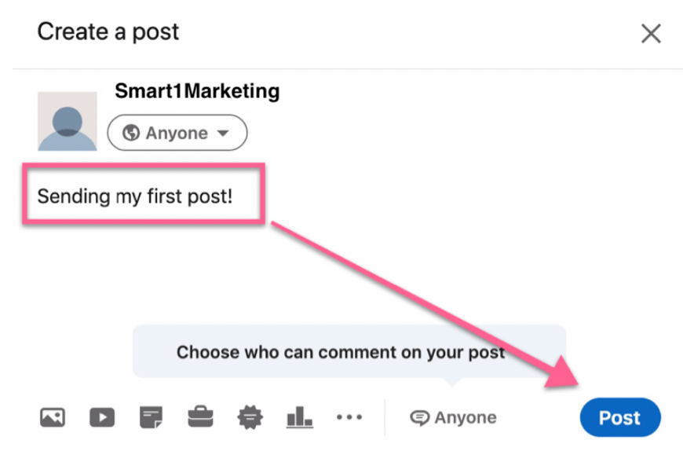The width and height of the screenshot is (683, 462).
Task: Publish using the blue Post button
Action: [619, 418]
